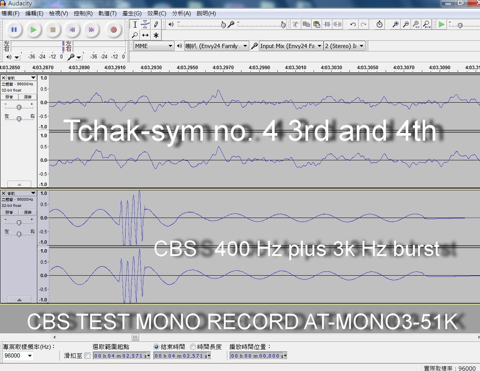Viewport: 480px width, 371px height.
Task: Click the playback speed slider
Action: [x=460, y=25]
